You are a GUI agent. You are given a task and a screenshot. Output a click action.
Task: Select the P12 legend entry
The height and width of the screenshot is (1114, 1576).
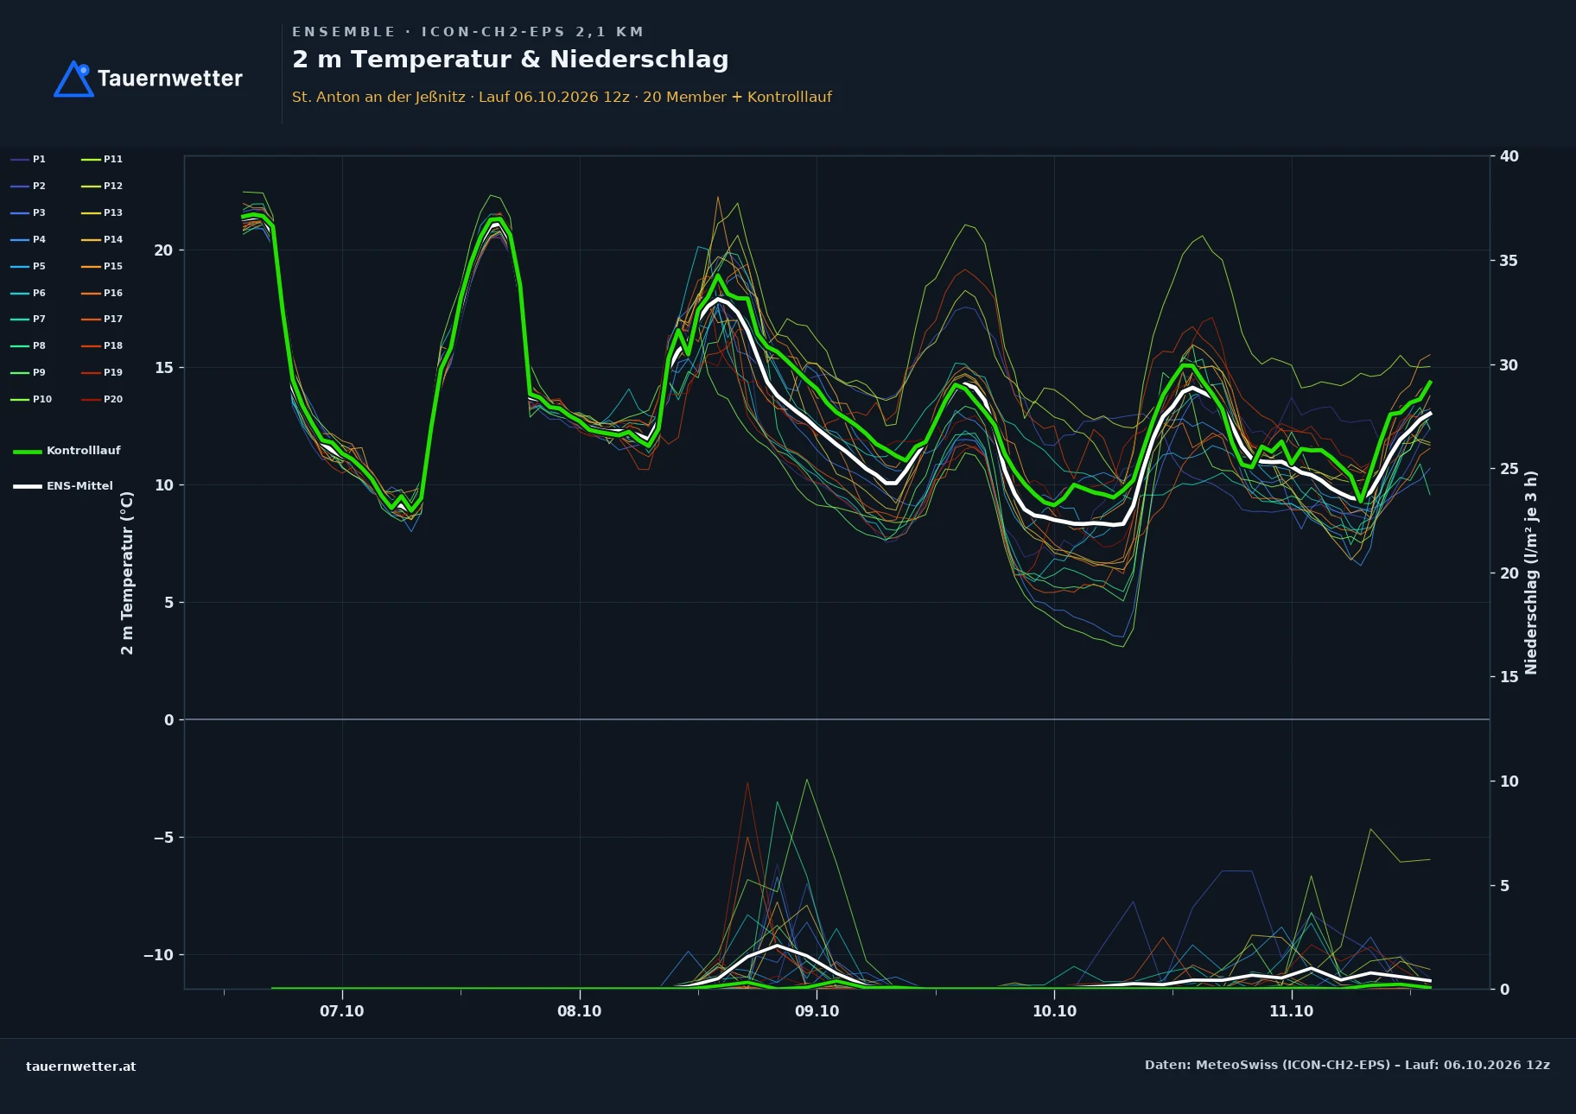[x=102, y=187]
